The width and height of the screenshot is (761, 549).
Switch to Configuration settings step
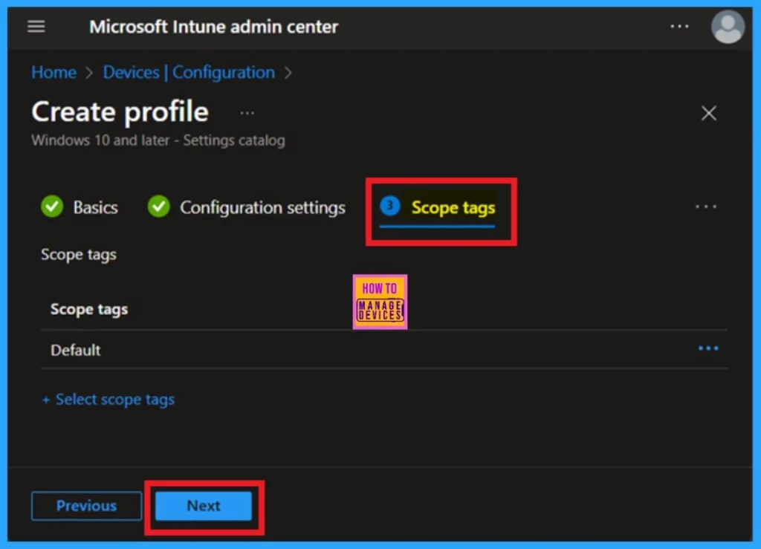[247, 207]
